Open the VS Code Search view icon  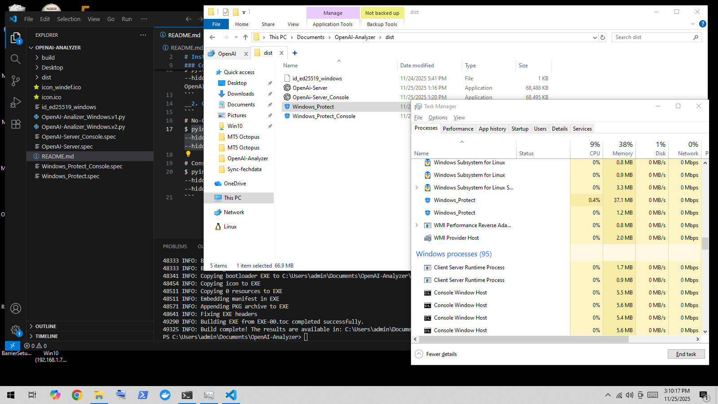16,59
